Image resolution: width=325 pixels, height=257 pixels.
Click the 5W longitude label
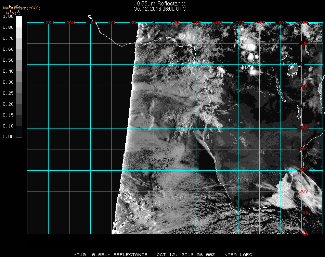tap(135, 23)
